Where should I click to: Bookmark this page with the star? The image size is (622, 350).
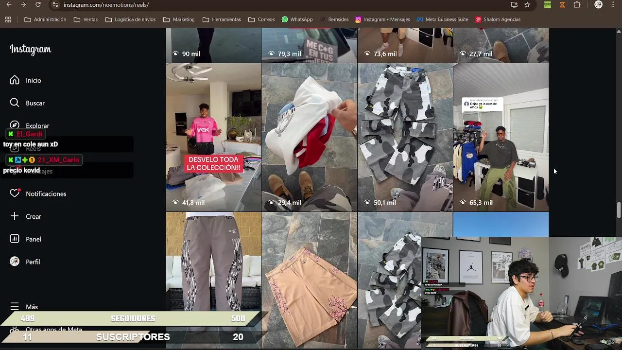[x=527, y=5]
